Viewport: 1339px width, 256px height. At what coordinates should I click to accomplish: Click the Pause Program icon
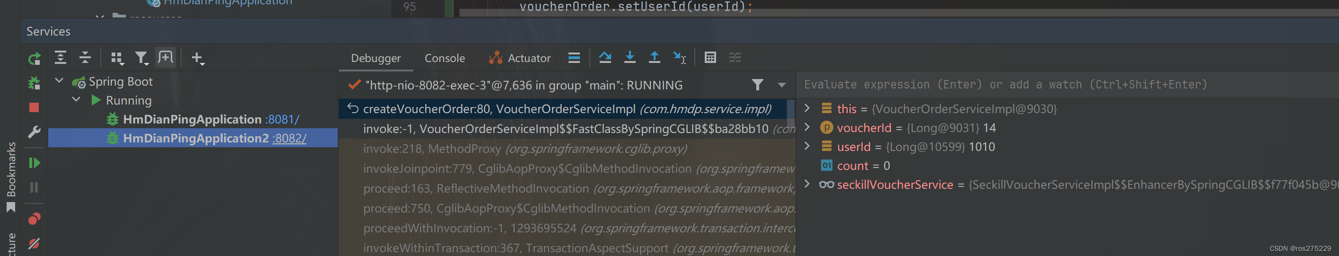pyautogui.click(x=35, y=187)
